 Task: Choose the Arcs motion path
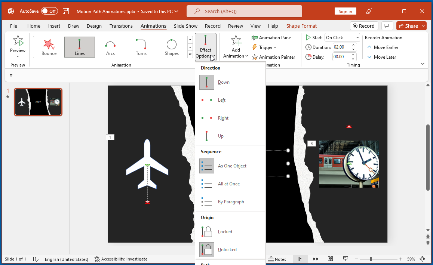(110, 47)
